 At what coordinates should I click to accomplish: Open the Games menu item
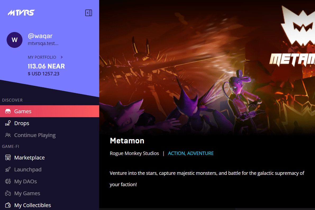(x=49, y=111)
